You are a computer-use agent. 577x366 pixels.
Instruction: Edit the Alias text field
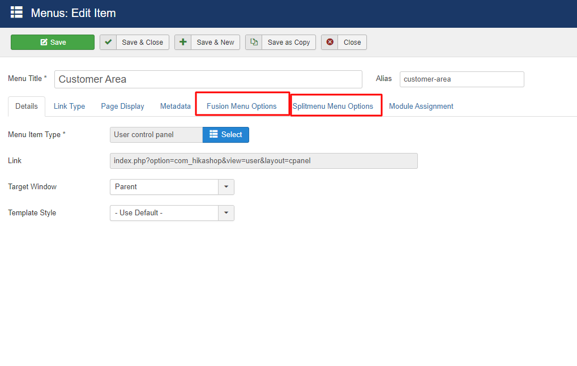[x=461, y=79]
